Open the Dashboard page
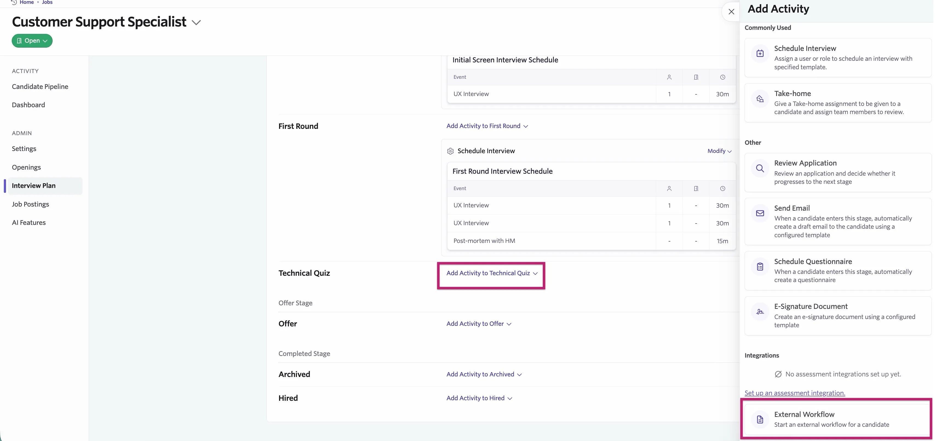 click(x=28, y=105)
